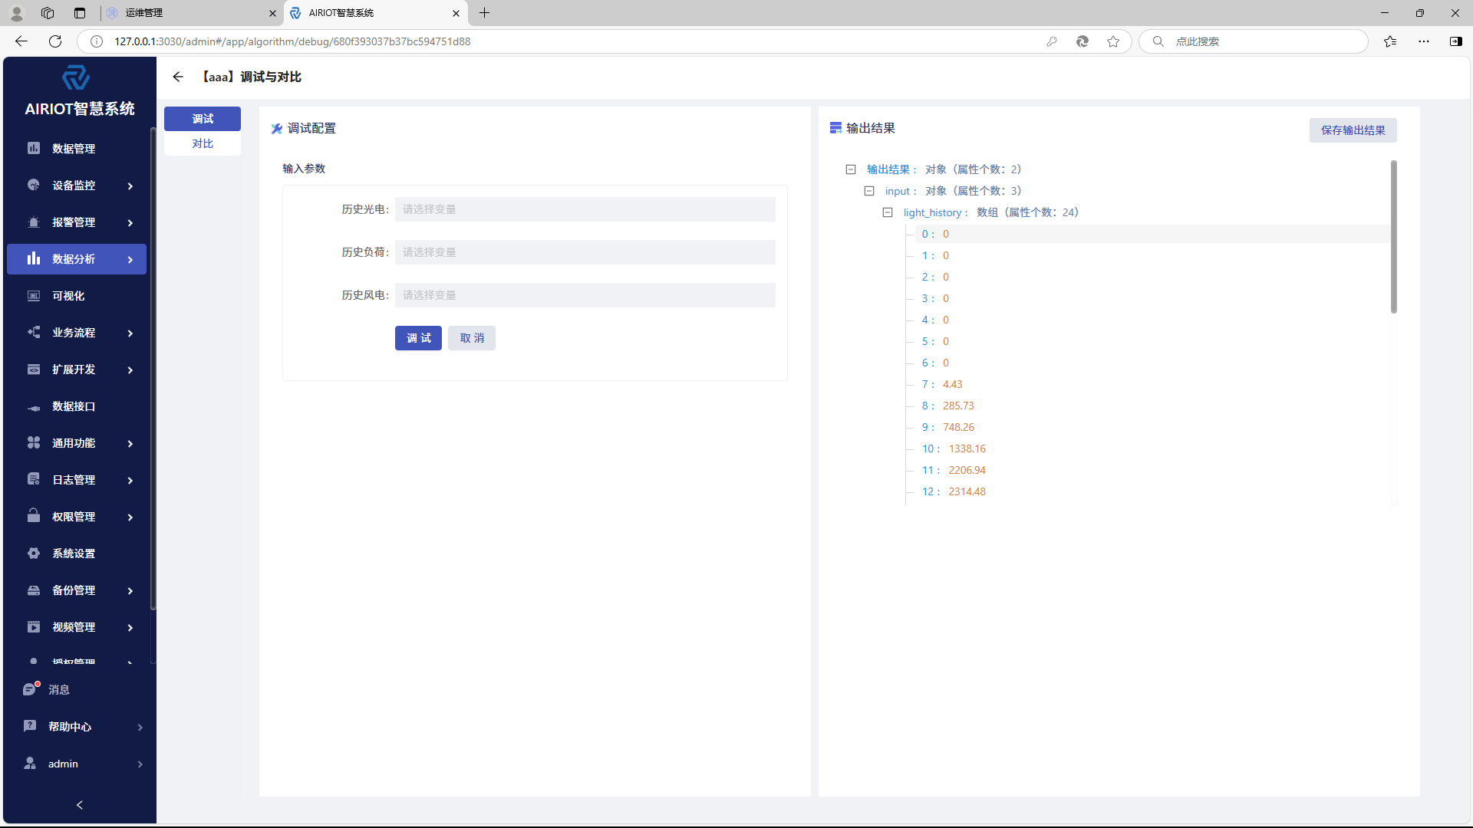Click the 报警管理 bell icon
The image size is (1473, 828).
[34, 222]
